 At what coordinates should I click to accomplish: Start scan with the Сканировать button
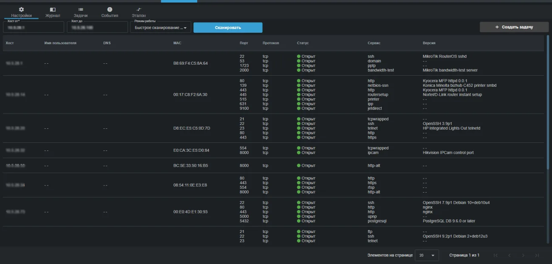point(228,28)
